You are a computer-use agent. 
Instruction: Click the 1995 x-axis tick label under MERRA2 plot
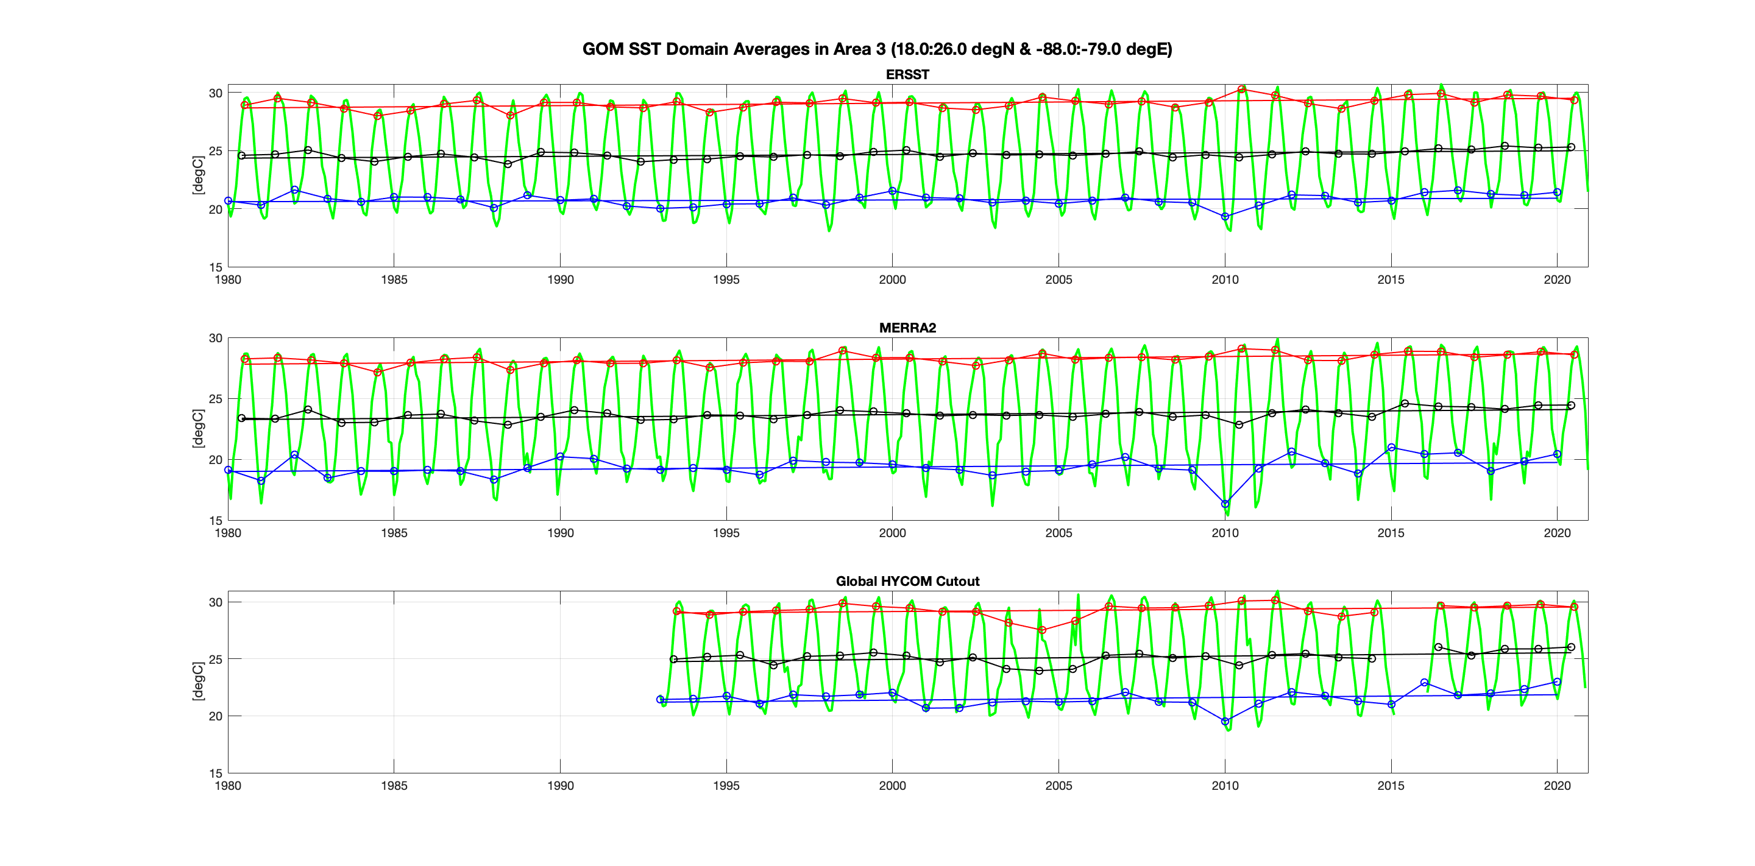pyautogui.click(x=726, y=533)
